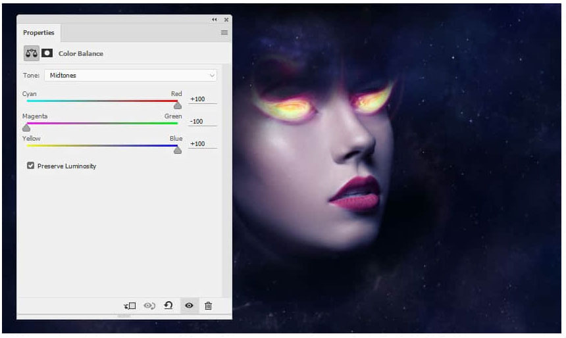
Task: Click the Yellow-Blue value field +100
Action: [x=203, y=143]
